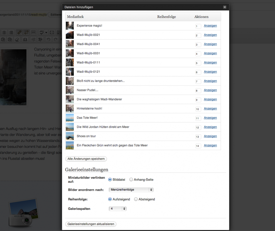
Task: Show details via Anzeigen for Shoes on tour
Action: (210, 136)
